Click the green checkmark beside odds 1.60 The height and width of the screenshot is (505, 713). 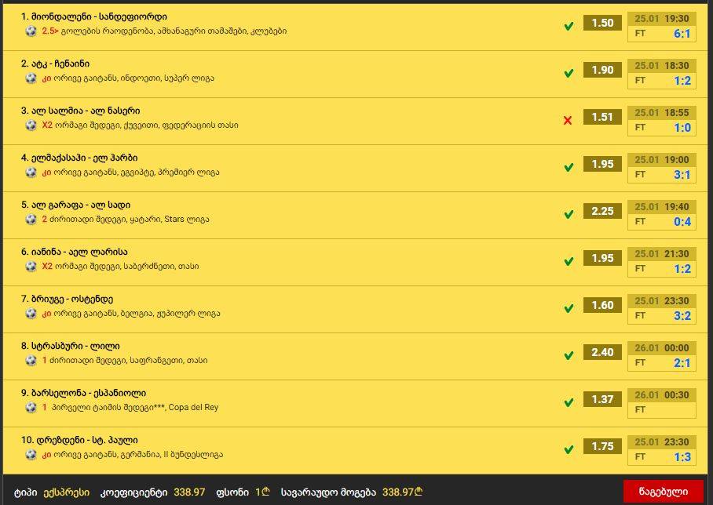569,308
